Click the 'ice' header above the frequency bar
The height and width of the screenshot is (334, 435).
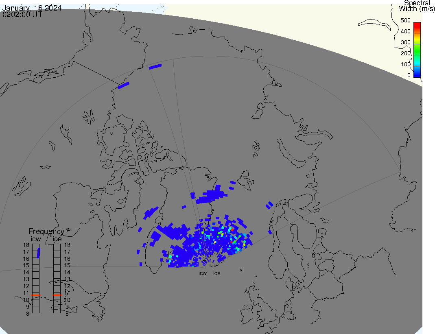click(x=57, y=239)
